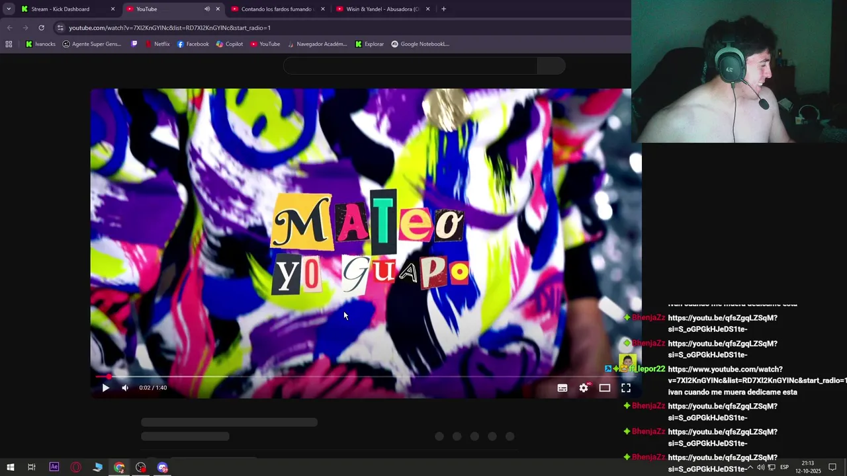Open the Ivanocks bookmark
Viewport: 847px width, 476px height.
(x=40, y=44)
